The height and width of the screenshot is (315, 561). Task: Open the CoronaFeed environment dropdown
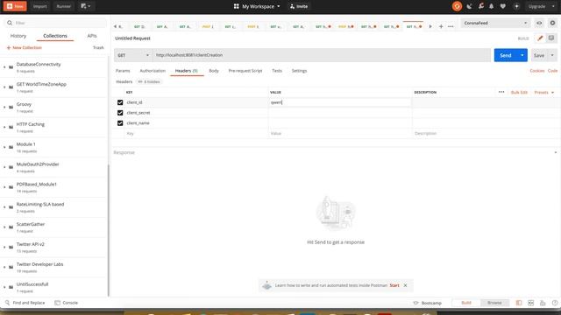point(495,23)
